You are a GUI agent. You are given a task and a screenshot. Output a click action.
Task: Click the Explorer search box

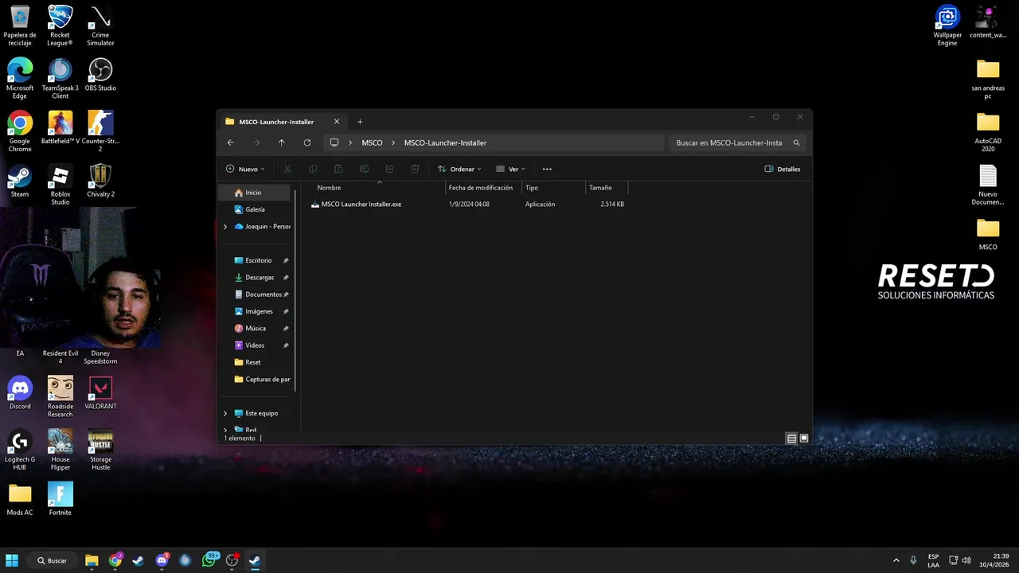(738, 143)
